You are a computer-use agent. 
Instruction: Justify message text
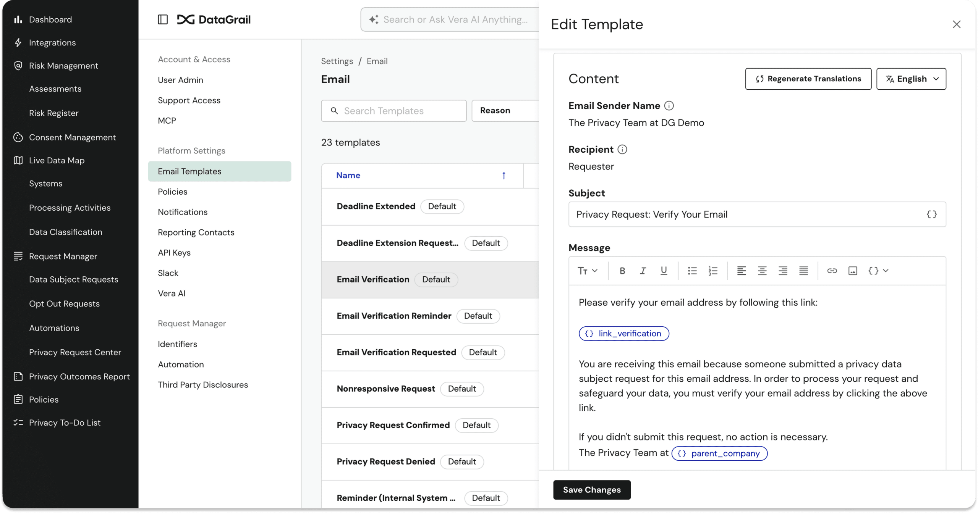[803, 271]
